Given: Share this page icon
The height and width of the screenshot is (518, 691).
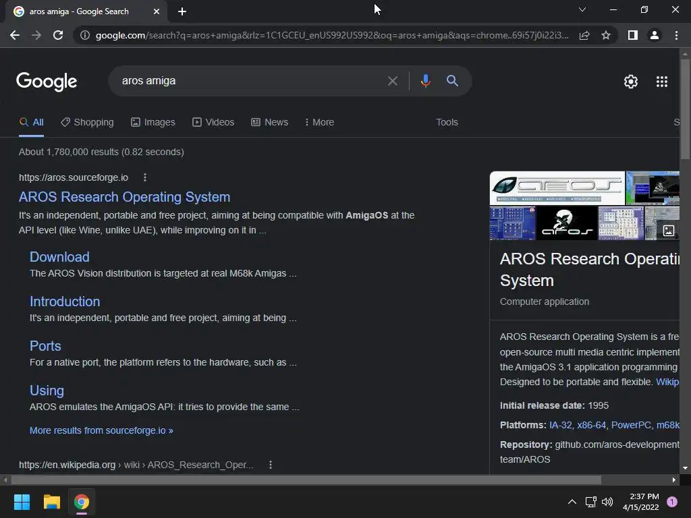Looking at the screenshot, I should point(584,35).
